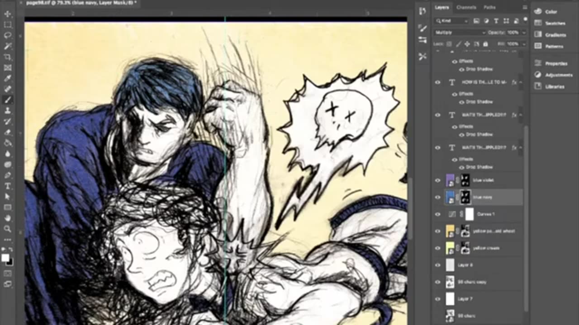The width and height of the screenshot is (579, 325).
Task: Open the Libraries panel
Action: point(550,86)
